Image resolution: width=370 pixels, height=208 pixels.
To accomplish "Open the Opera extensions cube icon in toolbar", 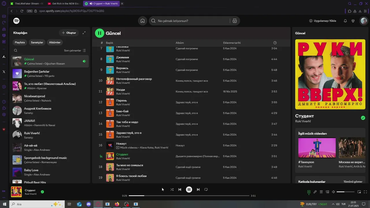I will point(349,11).
